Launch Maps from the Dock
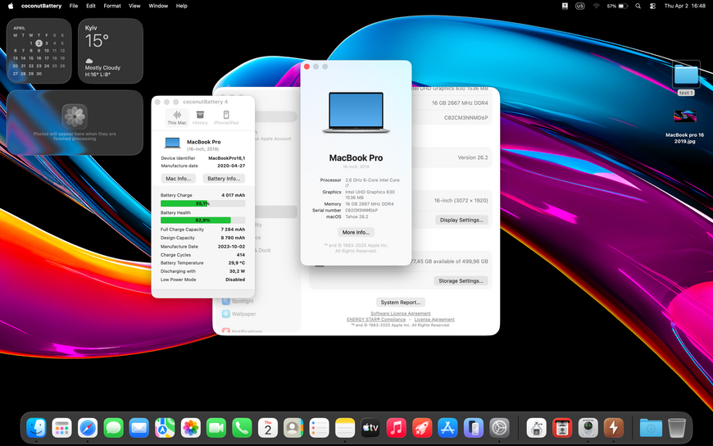Image resolution: width=713 pixels, height=446 pixels. (165, 428)
